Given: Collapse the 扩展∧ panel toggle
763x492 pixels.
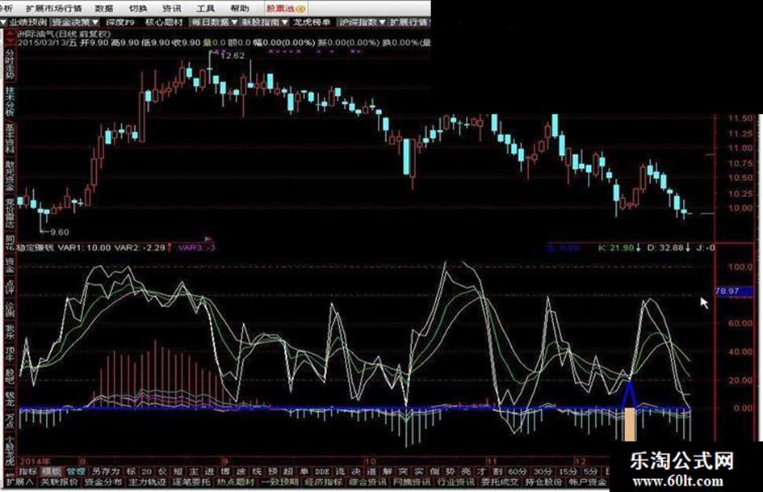Looking at the screenshot, I should coord(19,482).
